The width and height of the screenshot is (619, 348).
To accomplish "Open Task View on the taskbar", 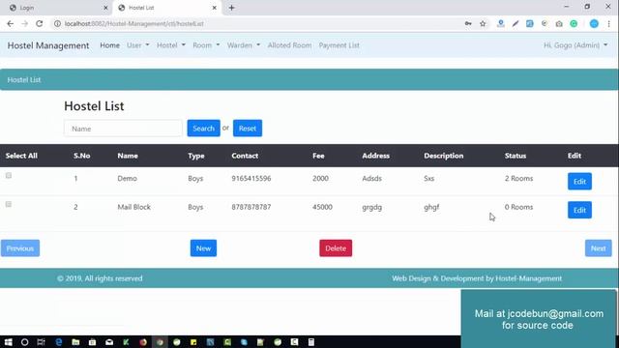I will (x=41, y=342).
